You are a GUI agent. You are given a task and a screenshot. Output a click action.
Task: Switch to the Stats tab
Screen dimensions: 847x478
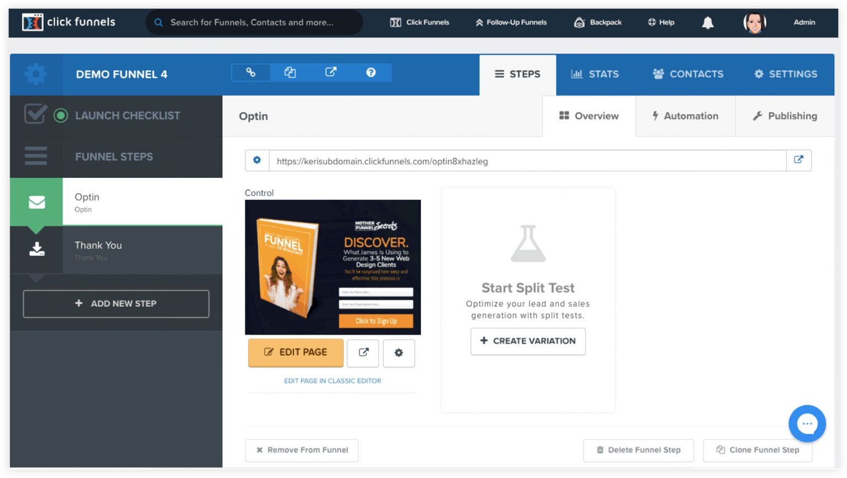coord(595,74)
